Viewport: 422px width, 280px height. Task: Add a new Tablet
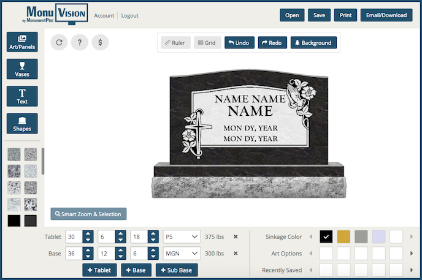(99, 270)
